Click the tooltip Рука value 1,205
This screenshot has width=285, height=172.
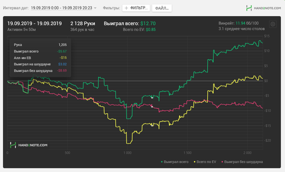63,45
